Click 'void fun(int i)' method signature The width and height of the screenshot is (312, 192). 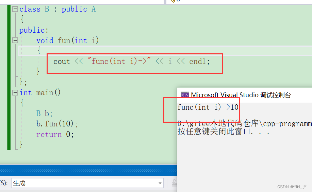(67, 40)
